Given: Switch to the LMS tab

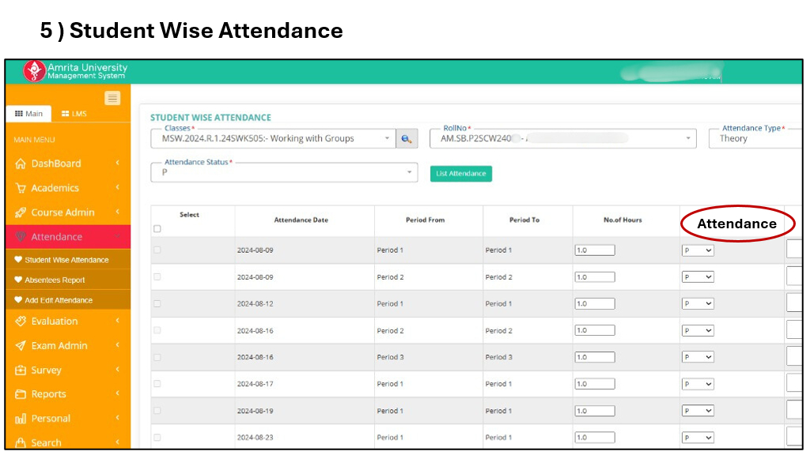Looking at the screenshot, I should pos(74,114).
